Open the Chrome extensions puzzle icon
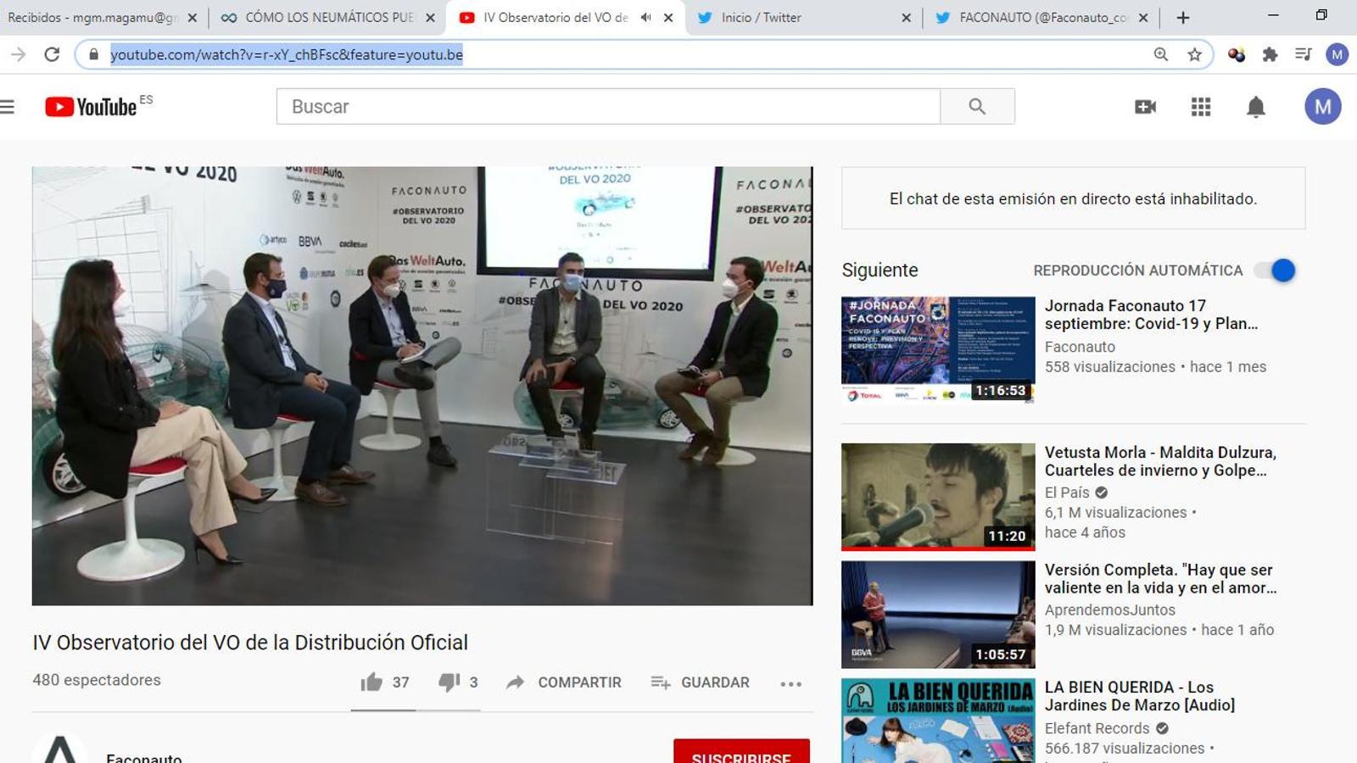Viewport: 1357px width, 763px height. coord(1270,55)
